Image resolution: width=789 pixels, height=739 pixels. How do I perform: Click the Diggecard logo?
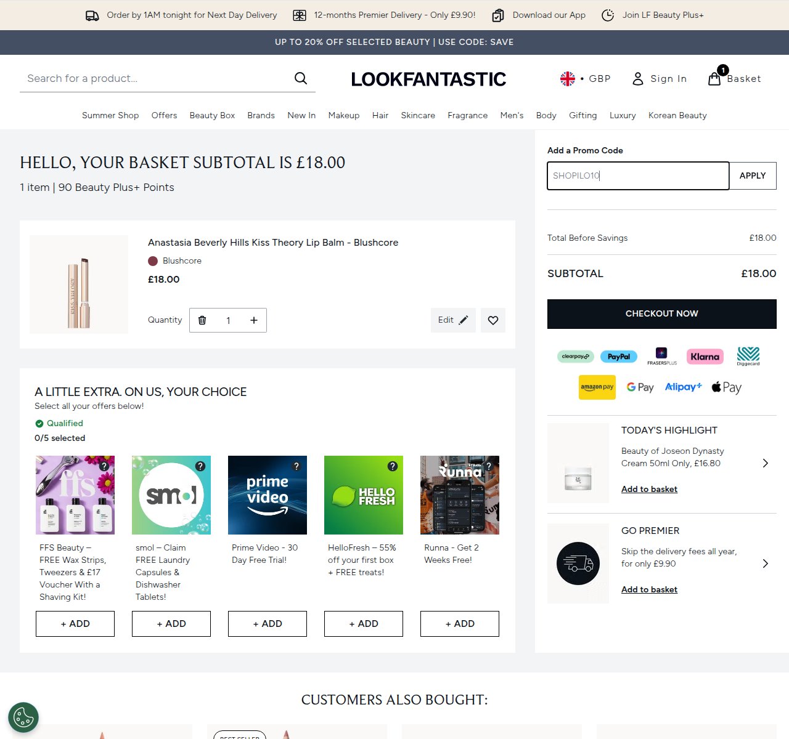pyautogui.click(x=748, y=356)
